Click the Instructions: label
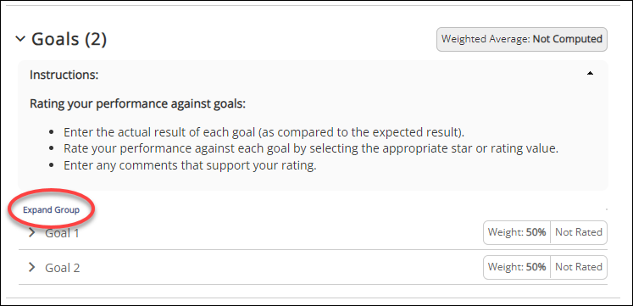The width and height of the screenshot is (633, 306). (x=64, y=75)
